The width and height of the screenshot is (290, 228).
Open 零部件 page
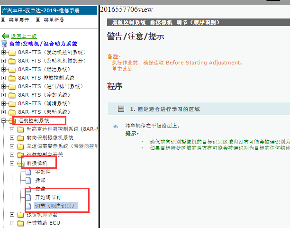tap(43, 172)
